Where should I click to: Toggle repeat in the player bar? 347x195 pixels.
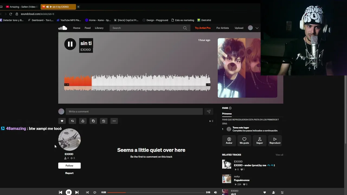(95, 192)
